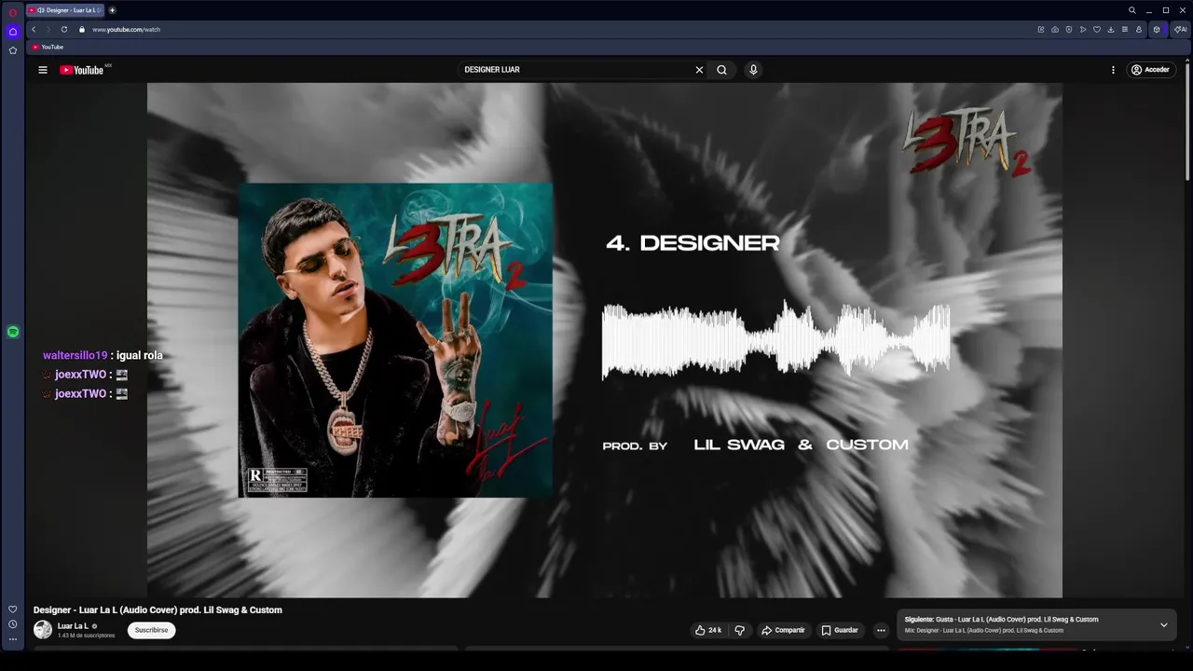Run search with magnifier button
Screen dimensions: 1193x671
(x=721, y=70)
